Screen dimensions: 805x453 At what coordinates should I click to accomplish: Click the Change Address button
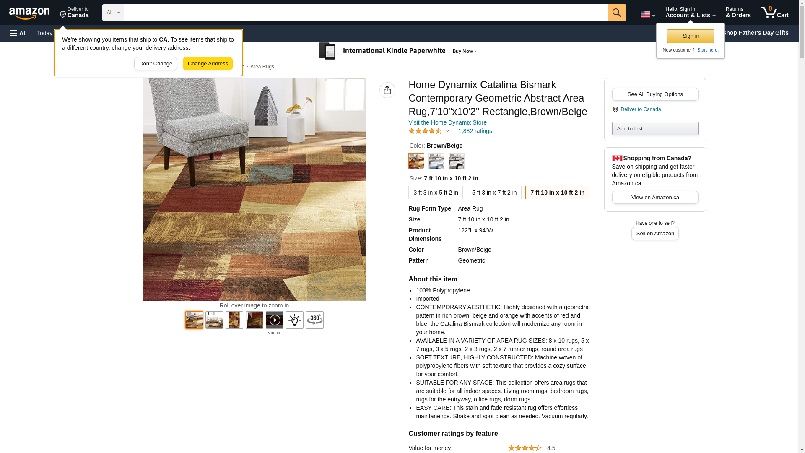(x=208, y=64)
